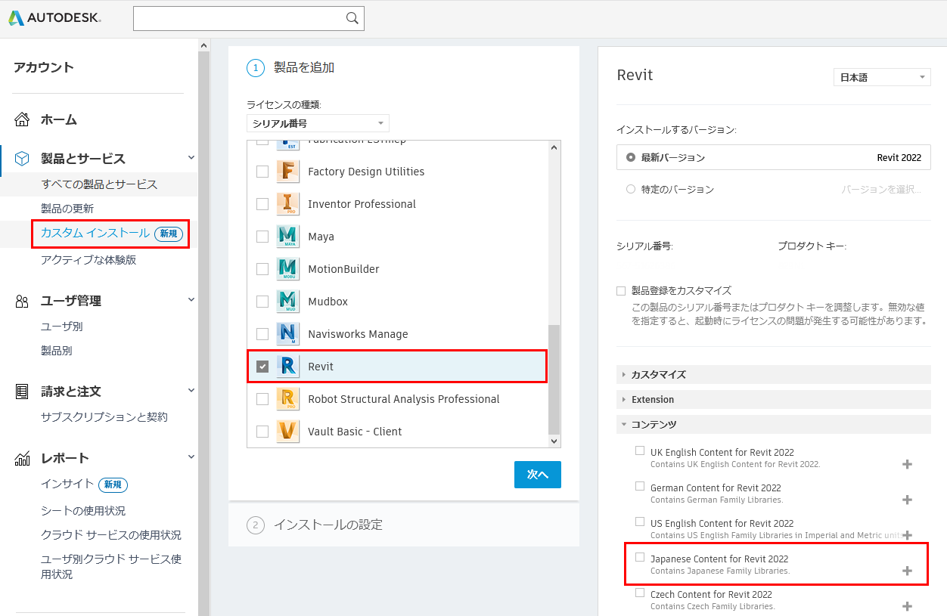Click the Billing and Orders icon
The height and width of the screenshot is (616, 947).
pyautogui.click(x=23, y=392)
